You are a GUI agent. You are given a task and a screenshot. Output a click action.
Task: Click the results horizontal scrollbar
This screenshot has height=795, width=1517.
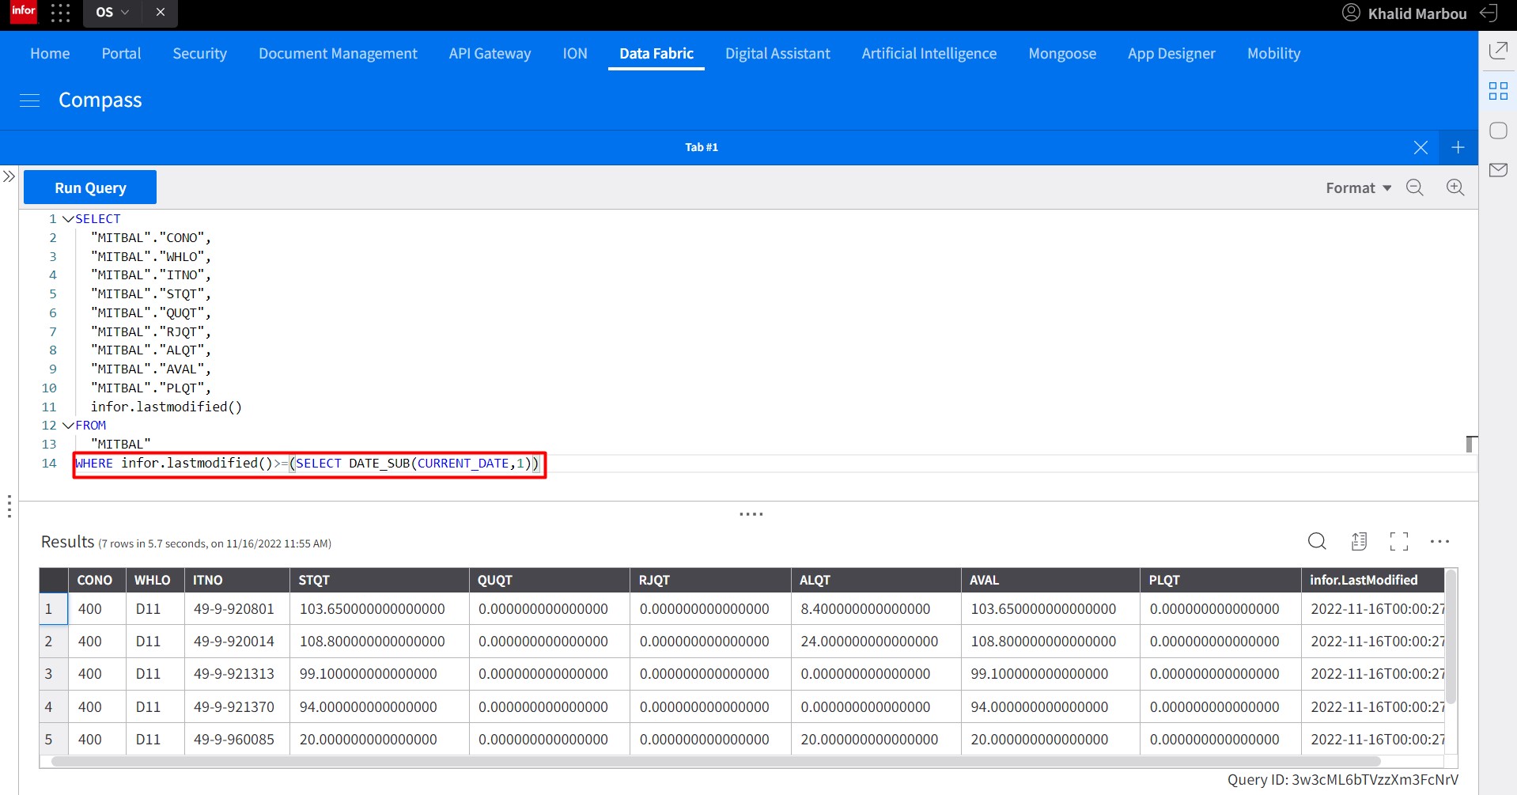tap(716, 762)
